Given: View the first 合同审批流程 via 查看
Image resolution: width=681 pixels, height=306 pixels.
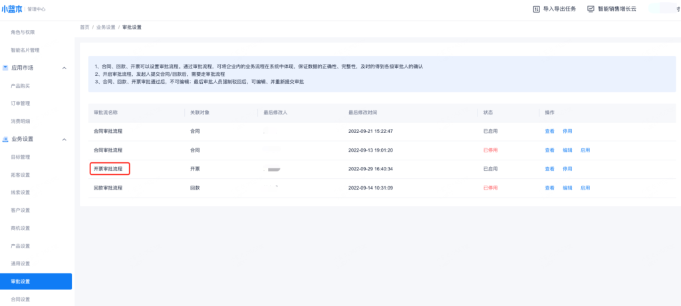Looking at the screenshot, I should click(x=549, y=132).
